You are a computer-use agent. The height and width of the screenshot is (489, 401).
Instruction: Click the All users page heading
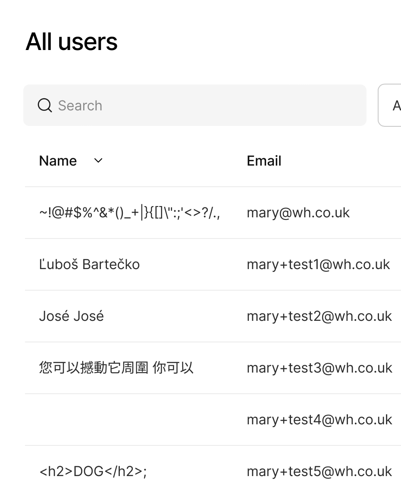click(x=72, y=42)
